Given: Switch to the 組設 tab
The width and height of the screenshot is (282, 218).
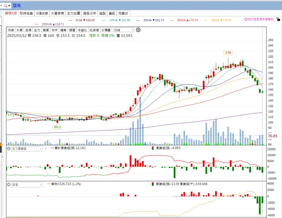Looking at the screenshot, I should tap(103, 13).
